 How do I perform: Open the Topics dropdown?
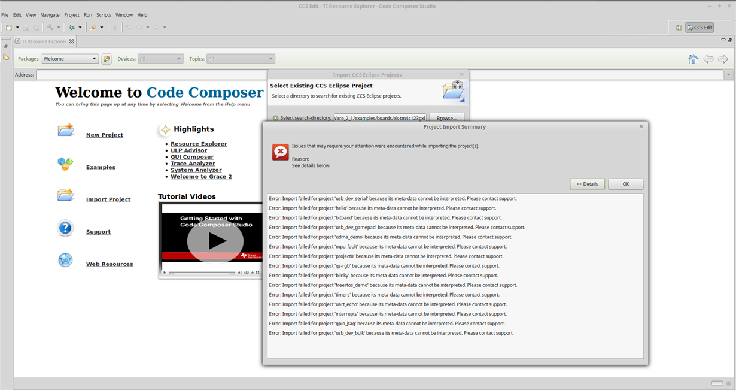coord(241,59)
